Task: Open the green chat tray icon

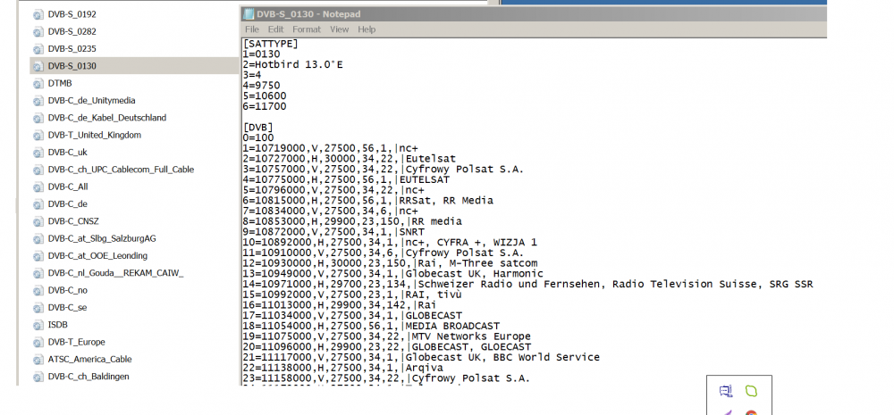Action: [751, 391]
